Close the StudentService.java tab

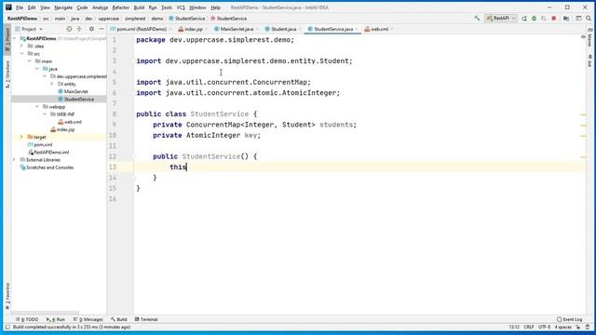[x=356, y=29]
